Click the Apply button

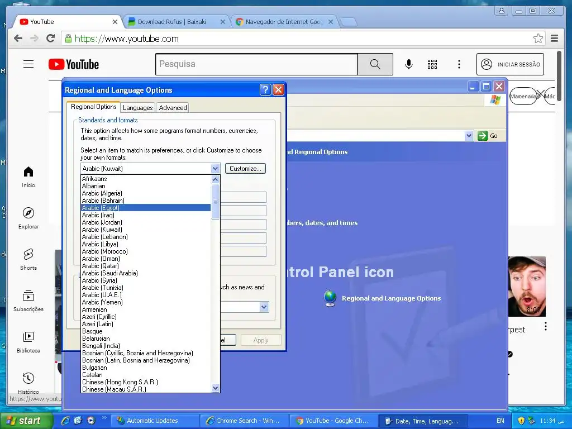click(x=261, y=340)
